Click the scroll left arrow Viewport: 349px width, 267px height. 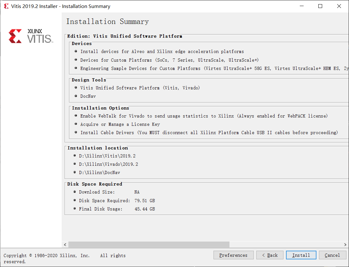click(65, 245)
